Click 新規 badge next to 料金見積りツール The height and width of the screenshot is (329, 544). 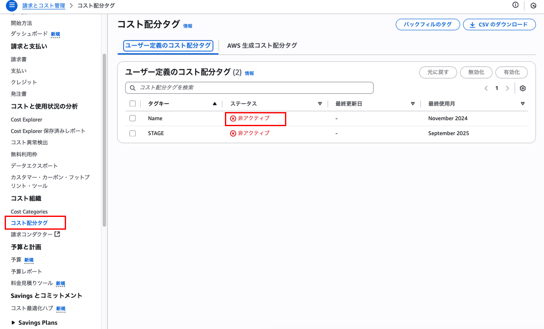pos(60,283)
